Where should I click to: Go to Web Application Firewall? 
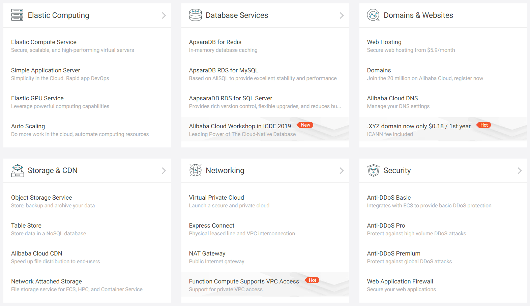click(x=400, y=281)
